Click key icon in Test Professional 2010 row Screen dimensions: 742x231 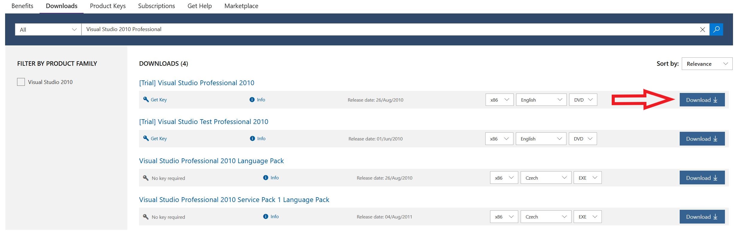[146, 138]
